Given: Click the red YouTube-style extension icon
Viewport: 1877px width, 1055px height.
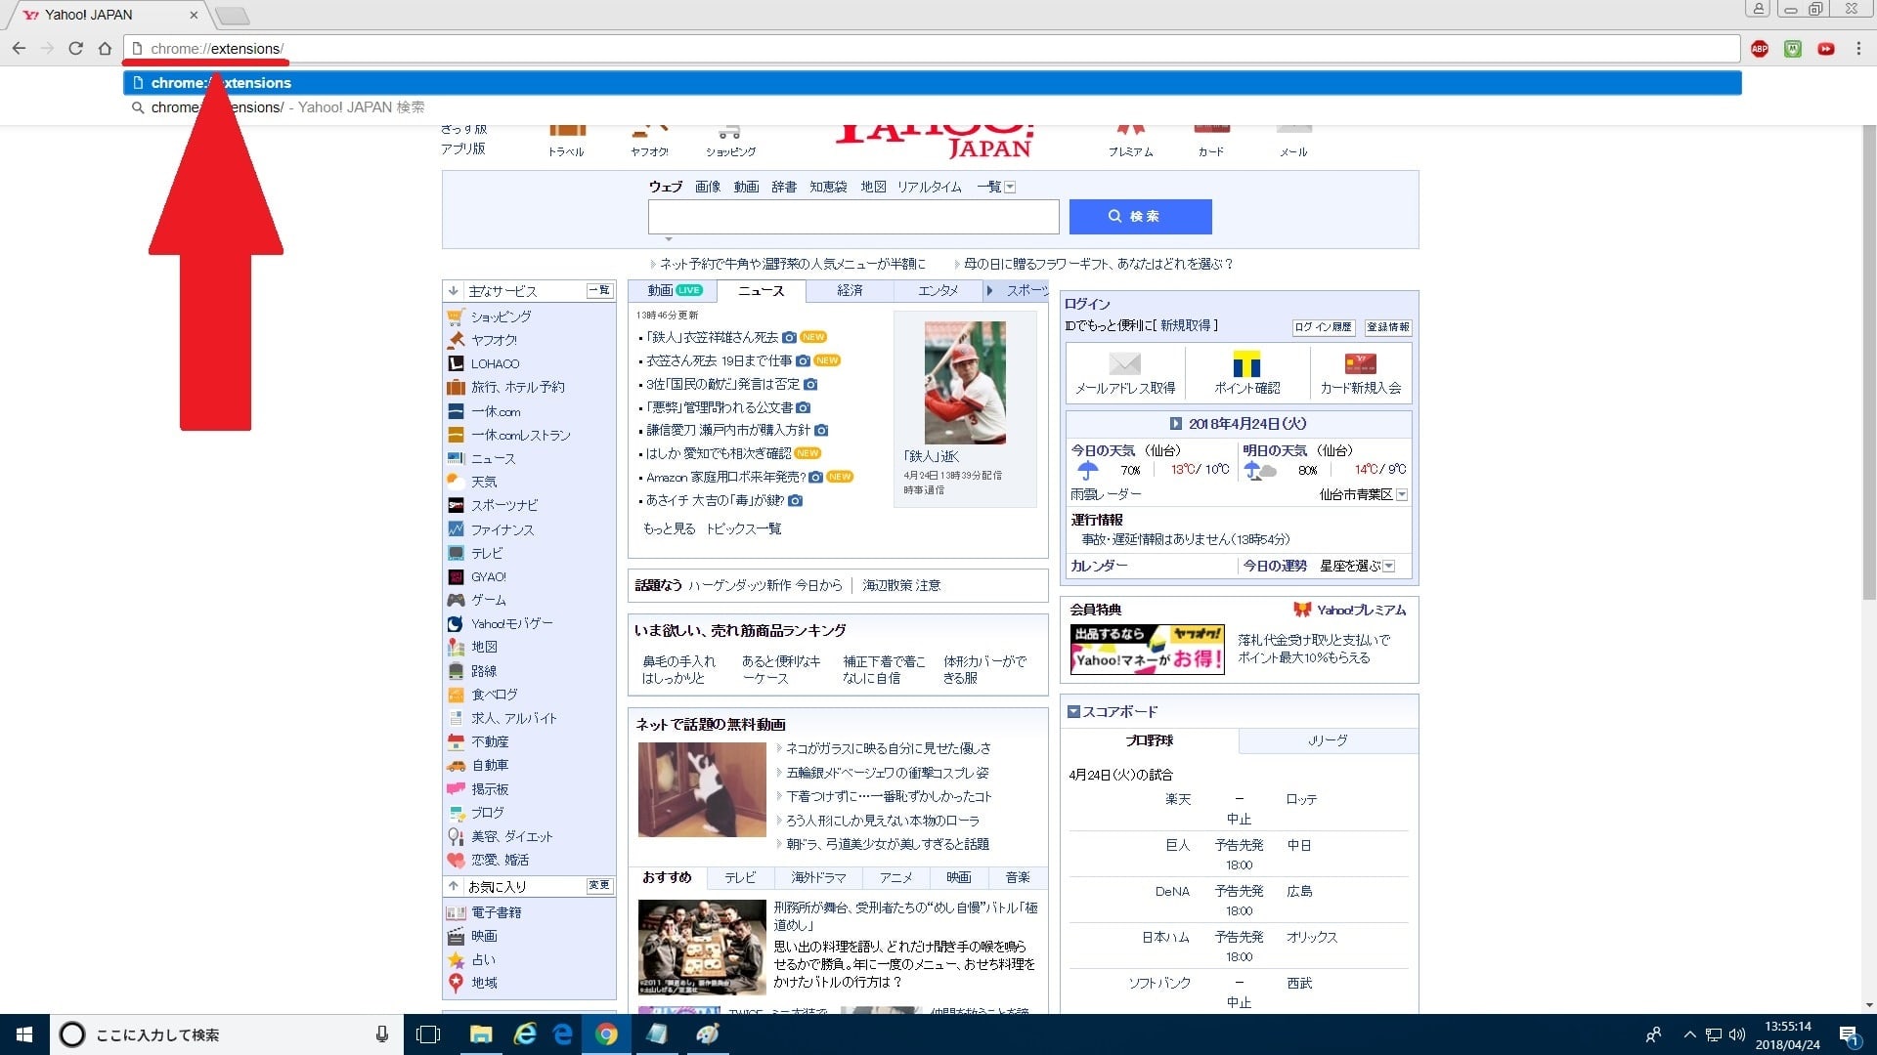Looking at the screenshot, I should [x=1825, y=49].
